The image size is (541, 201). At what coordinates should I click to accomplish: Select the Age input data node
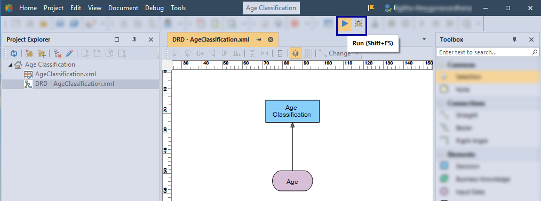click(x=292, y=181)
